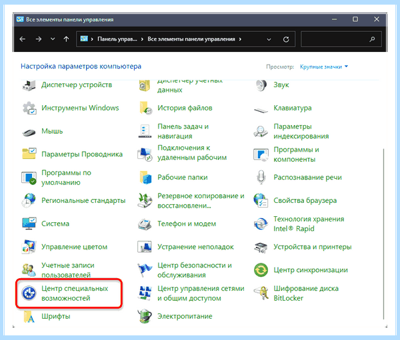Open the Шрифты fonts icon
This screenshot has height=340, width=400.
29,316
